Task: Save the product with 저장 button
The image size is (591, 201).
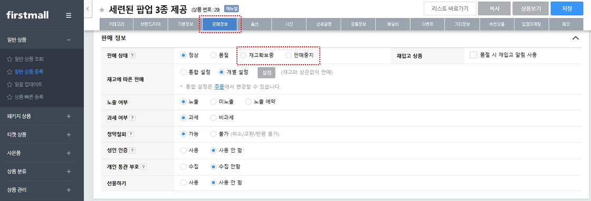Action: (x=567, y=8)
